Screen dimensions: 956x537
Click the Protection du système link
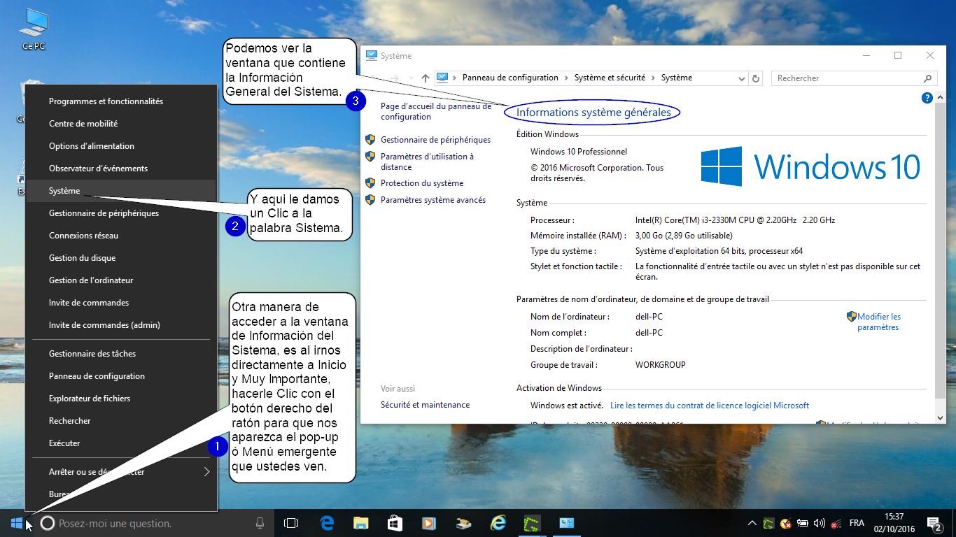(422, 183)
